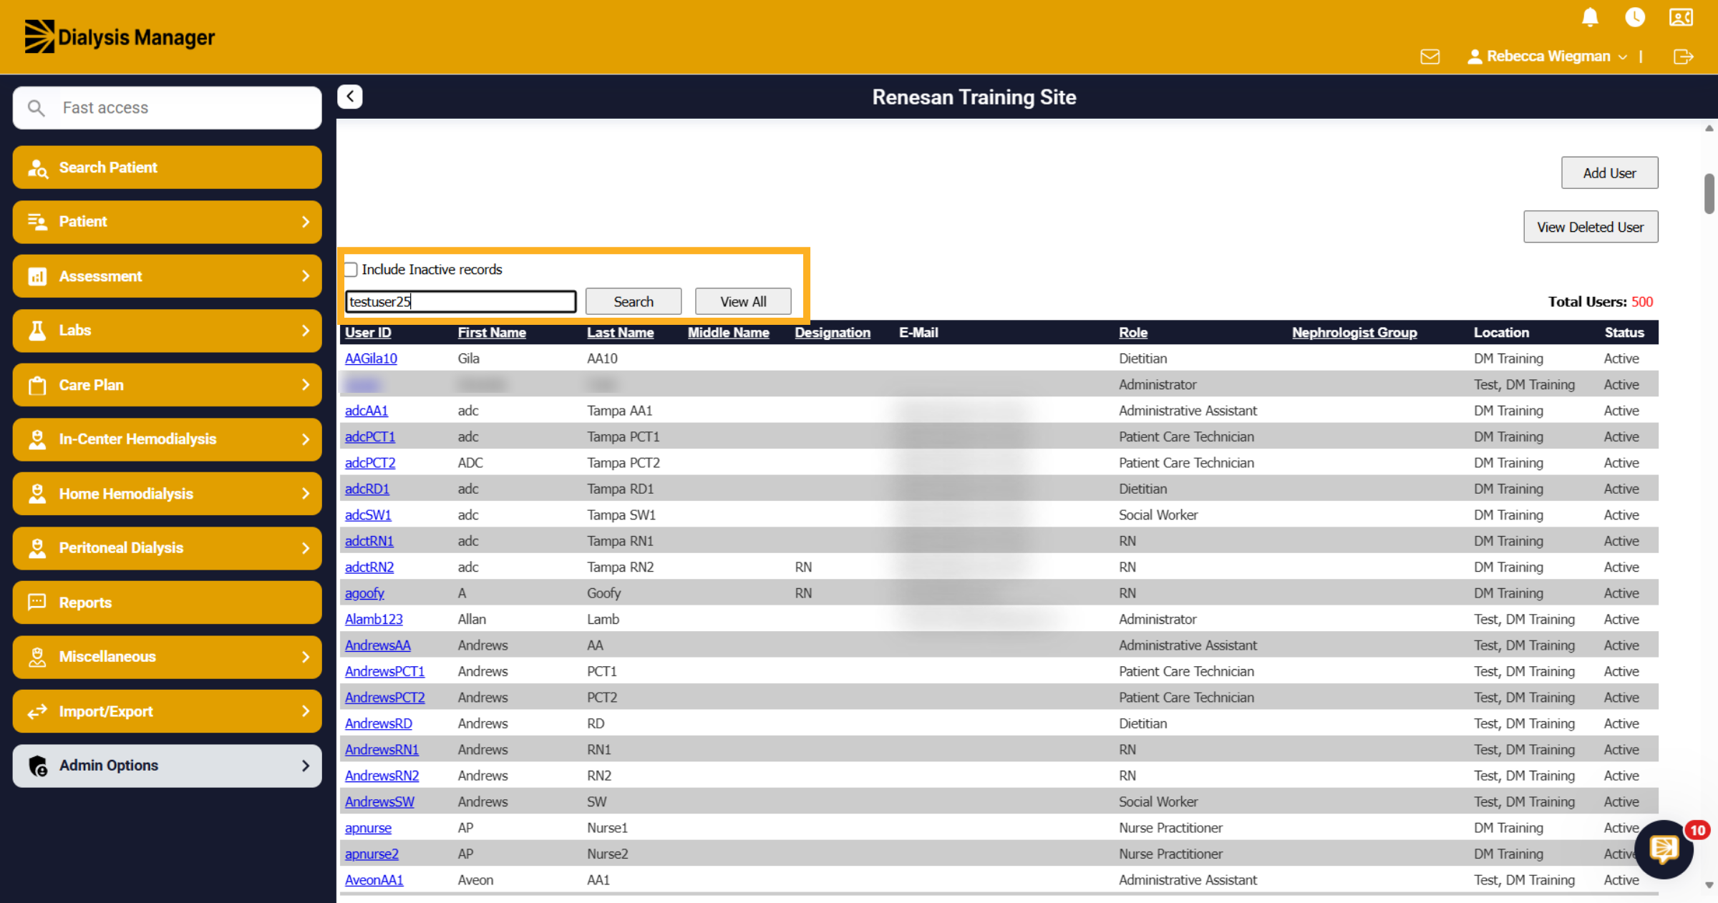Screen dimensions: 1718x903
Task: Click the Reports chat-box icon
Action: point(37,602)
